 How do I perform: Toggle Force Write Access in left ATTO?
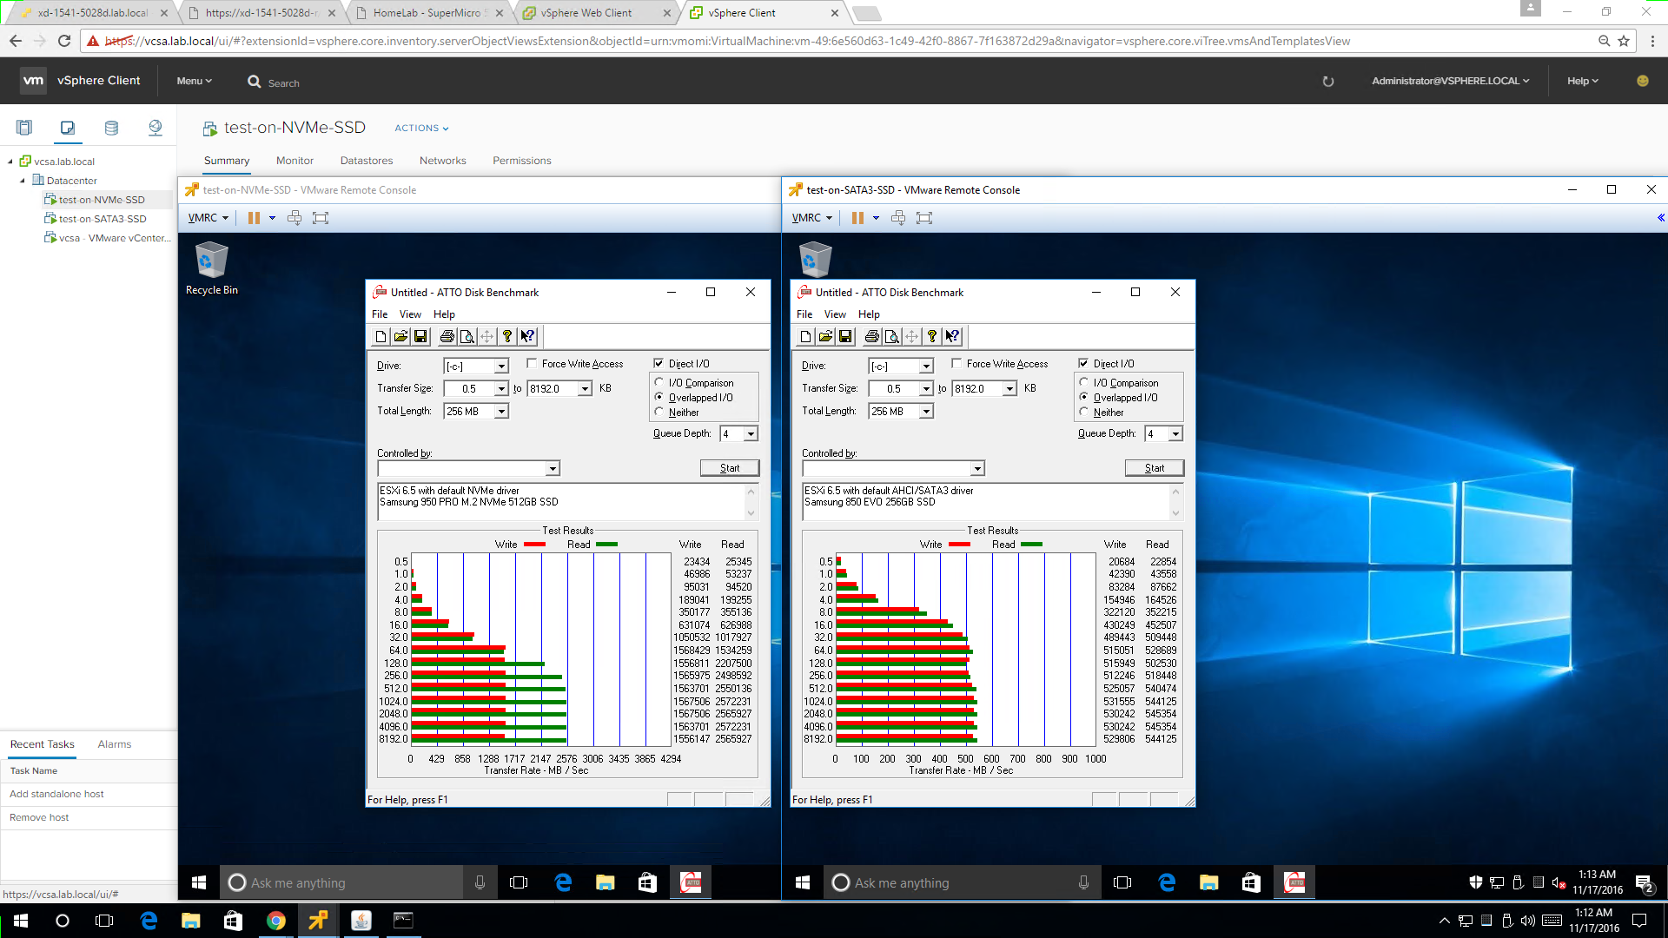click(x=532, y=364)
